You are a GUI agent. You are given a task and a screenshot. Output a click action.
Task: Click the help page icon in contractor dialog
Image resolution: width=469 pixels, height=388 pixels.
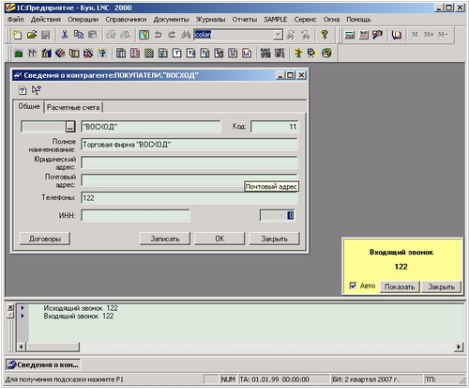23,90
